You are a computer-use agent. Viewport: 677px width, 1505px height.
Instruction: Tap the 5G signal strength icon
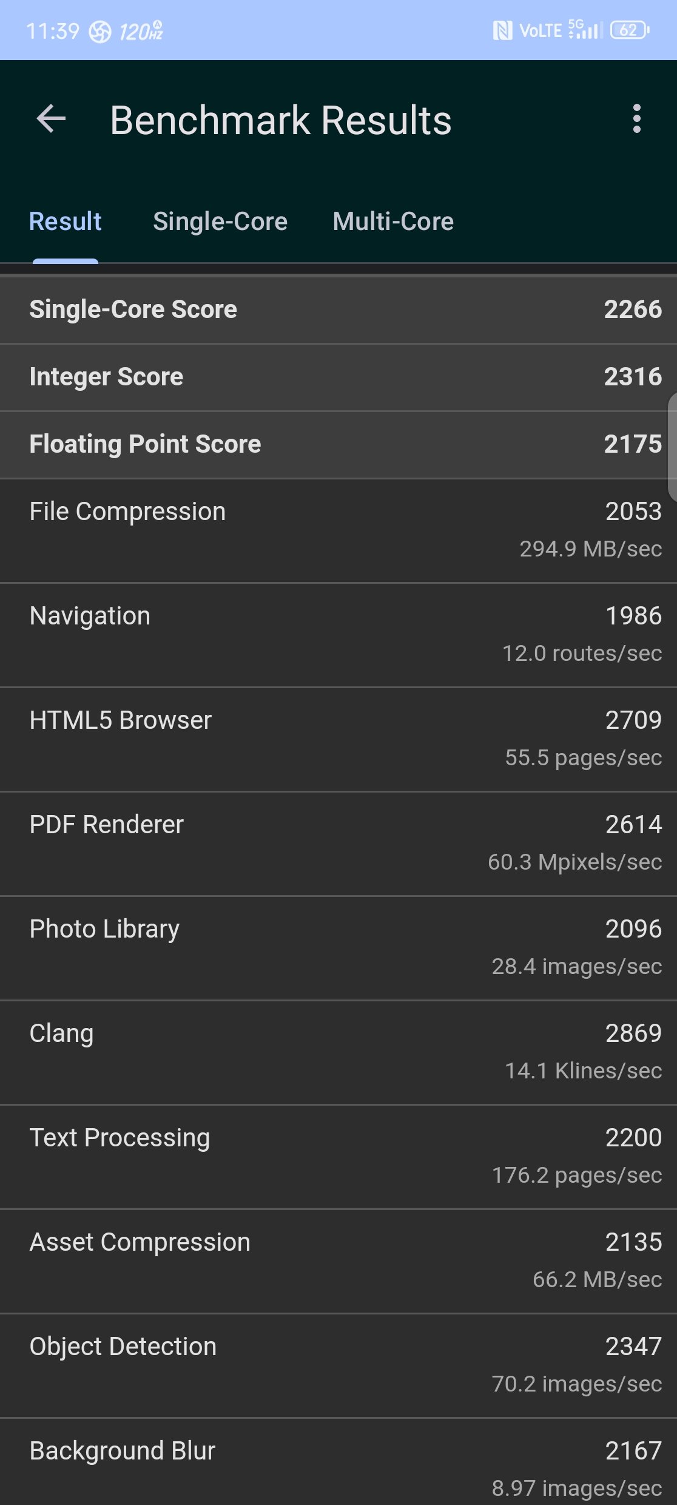(585, 29)
